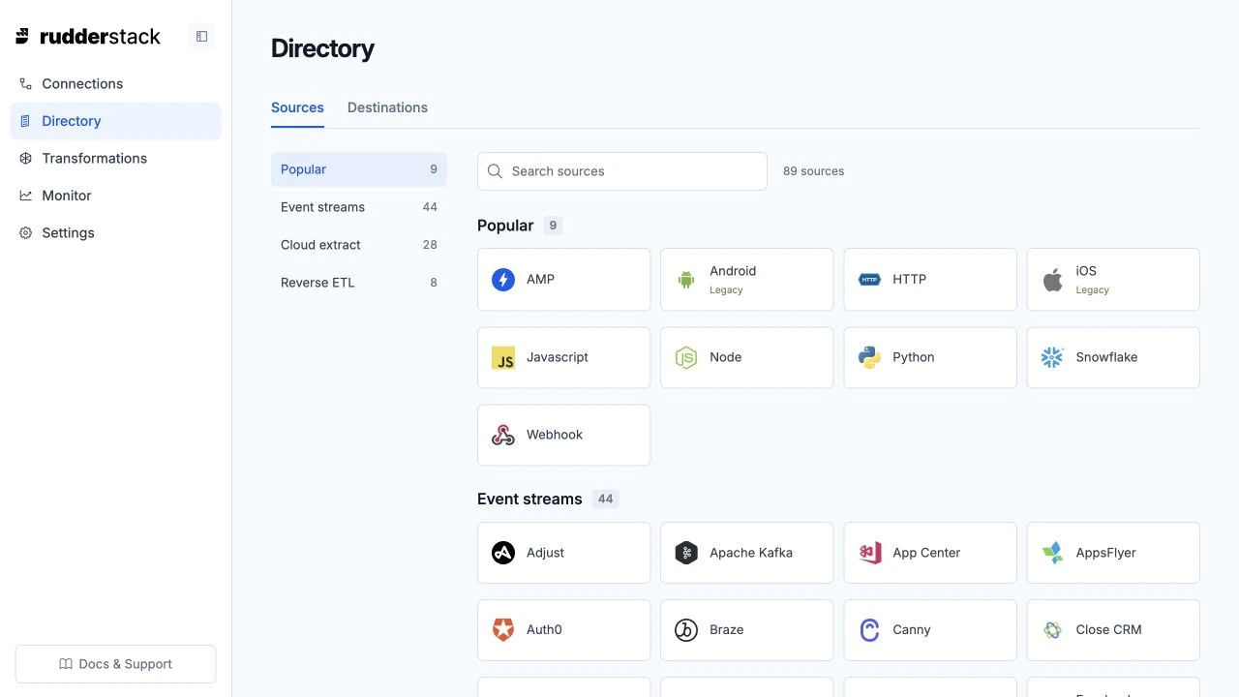Viewport: 1239px width, 697px height.
Task: Click the Legacy label under iOS
Action: tap(1092, 290)
